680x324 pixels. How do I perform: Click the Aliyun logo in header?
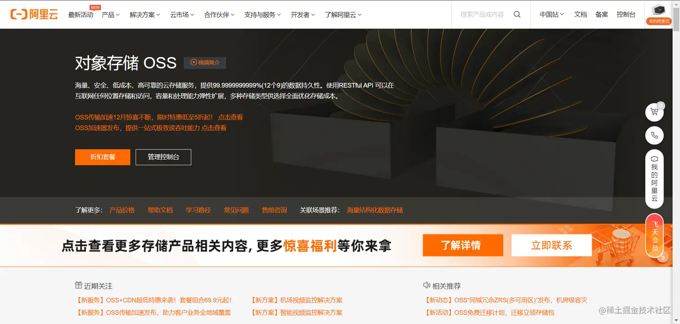(x=34, y=14)
